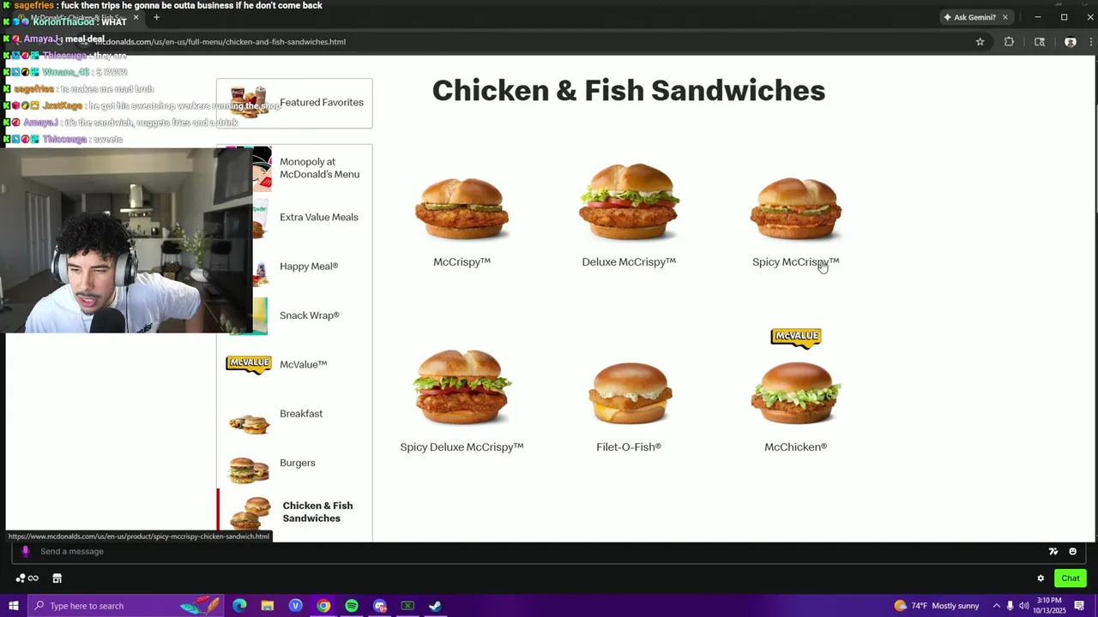Open the McCrispy sandwich image

click(462, 208)
